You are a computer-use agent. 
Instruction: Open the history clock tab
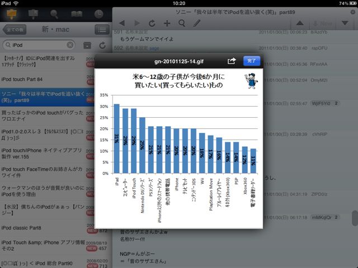[x=98, y=14]
